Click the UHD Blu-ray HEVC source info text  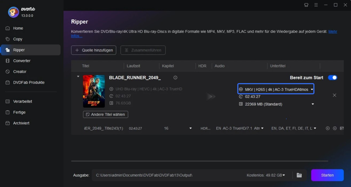[149, 89]
